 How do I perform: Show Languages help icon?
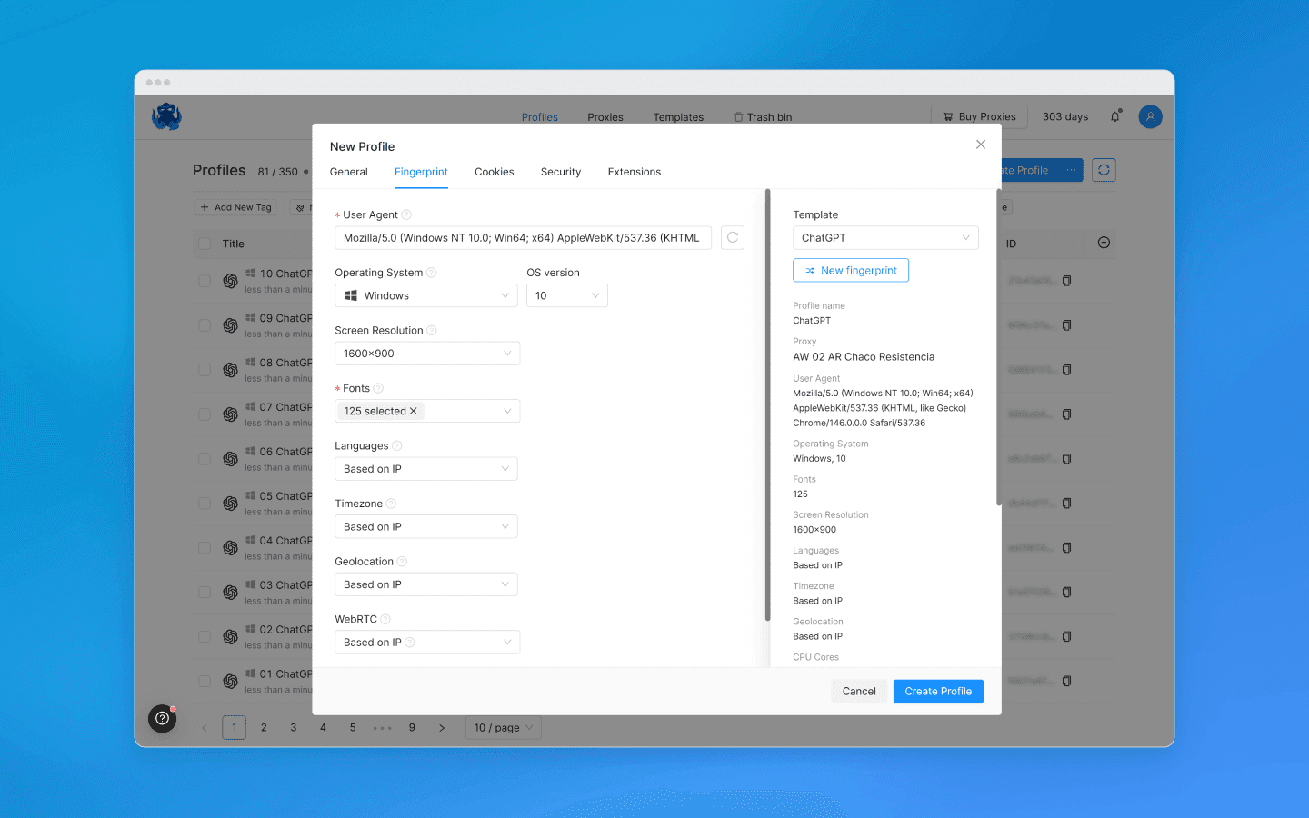click(x=396, y=446)
